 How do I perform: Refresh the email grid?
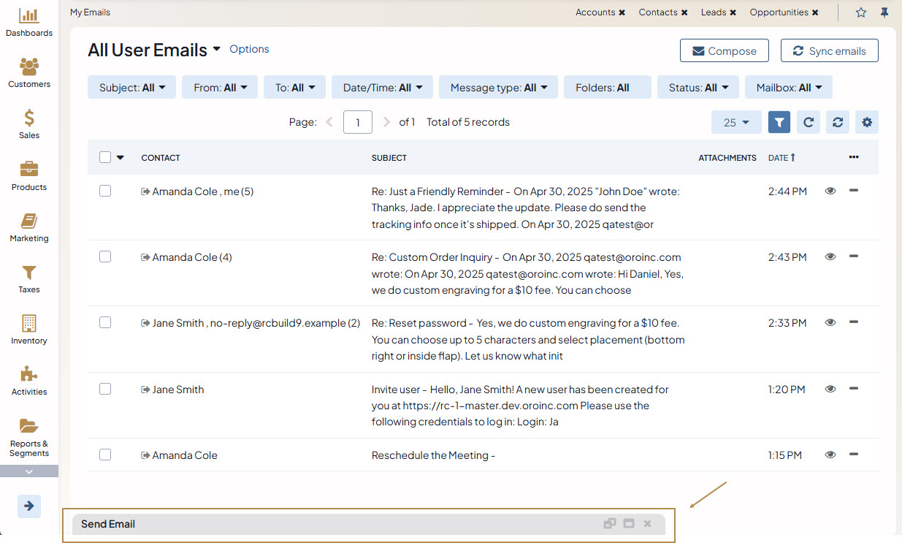(x=809, y=123)
